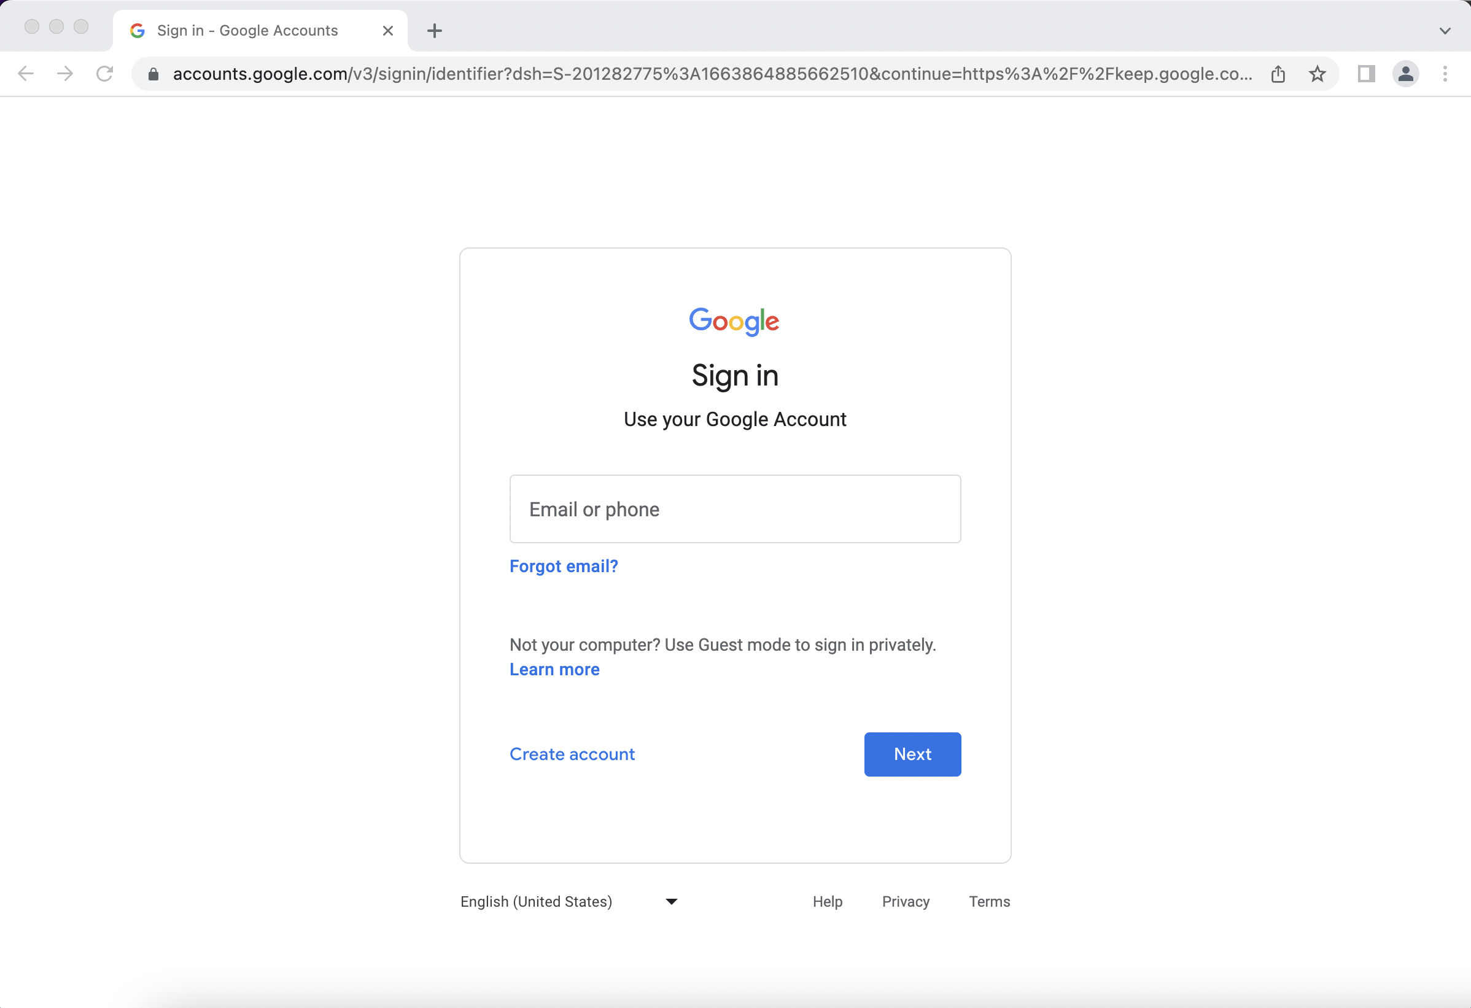The height and width of the screenshot is (1008, 1471).
Task: Click the page reload icon
Action: pyautogui.click(x=104, y=74)
